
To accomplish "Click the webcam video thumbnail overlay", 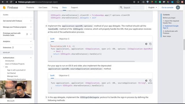I will pyautogui.click(x=16, y=89).
